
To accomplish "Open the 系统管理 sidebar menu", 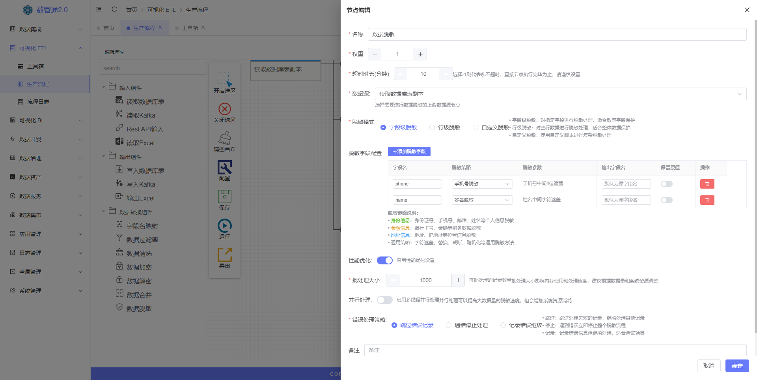I will (x=45, y=291).
